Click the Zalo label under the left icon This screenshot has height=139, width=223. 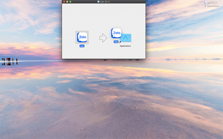[x=82, y=46]
